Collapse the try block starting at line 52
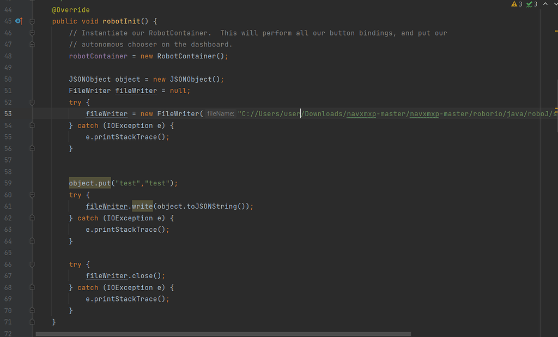 pos(32,102)
